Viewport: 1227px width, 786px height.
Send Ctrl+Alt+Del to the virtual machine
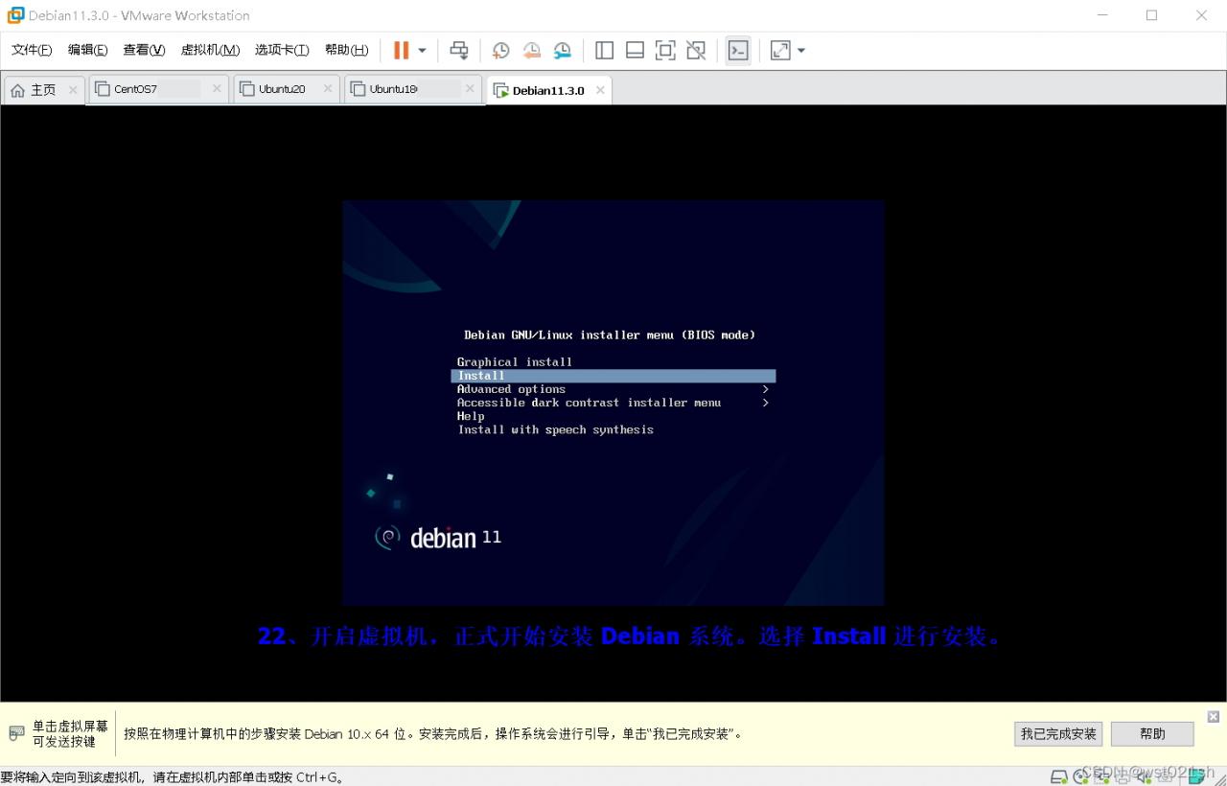459,50
